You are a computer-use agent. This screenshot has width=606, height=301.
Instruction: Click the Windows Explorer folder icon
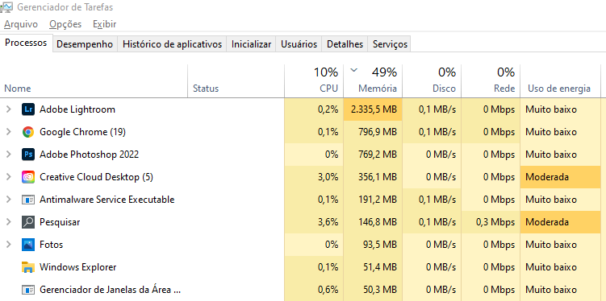pos(28,267)
